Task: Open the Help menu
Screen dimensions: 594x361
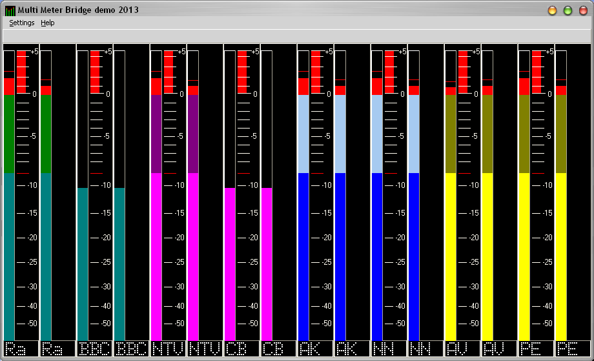Action: click(x=48, y=23)
